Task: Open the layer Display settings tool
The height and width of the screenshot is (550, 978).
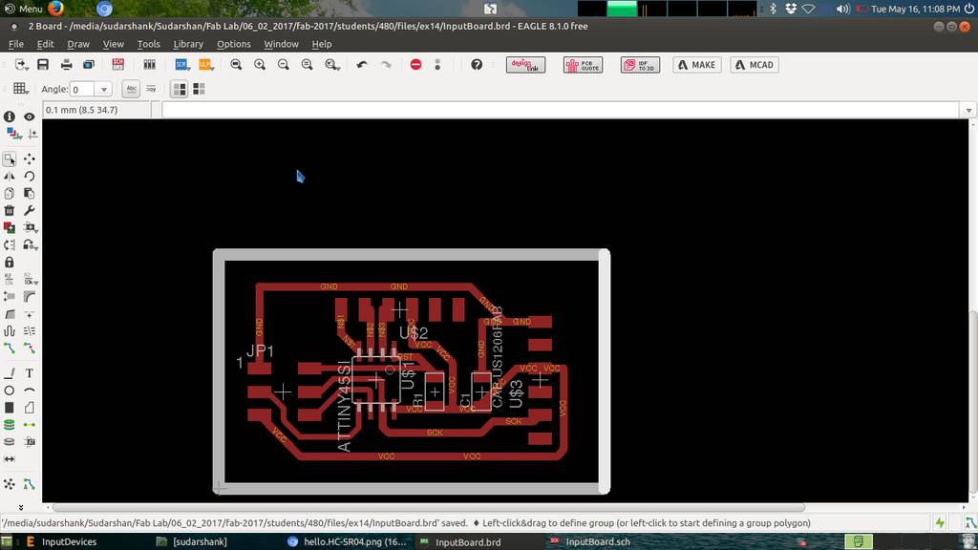Action: 12,134
